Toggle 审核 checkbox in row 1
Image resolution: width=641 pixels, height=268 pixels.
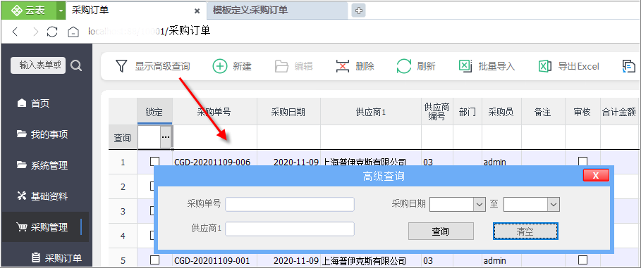tap(582, 162)
